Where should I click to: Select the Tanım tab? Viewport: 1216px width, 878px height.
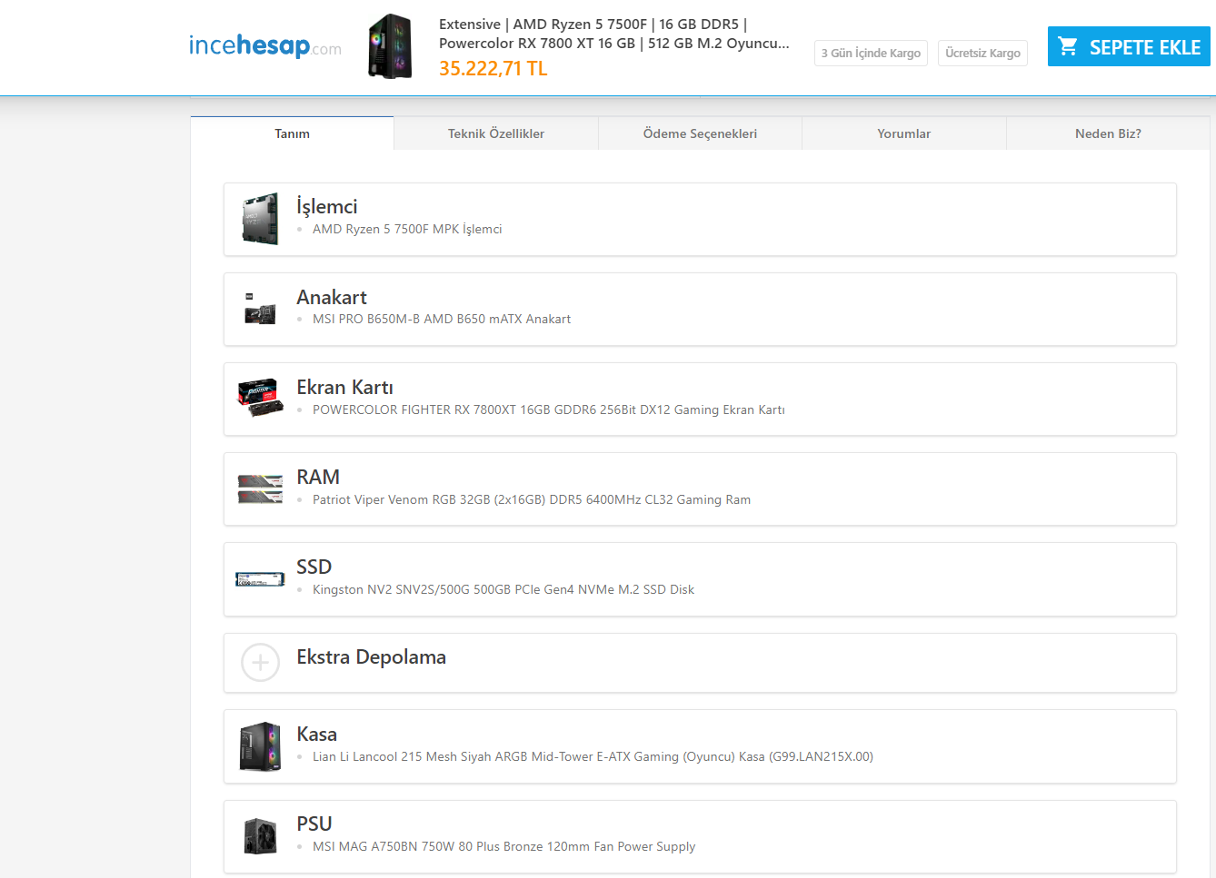pos(292,133)
